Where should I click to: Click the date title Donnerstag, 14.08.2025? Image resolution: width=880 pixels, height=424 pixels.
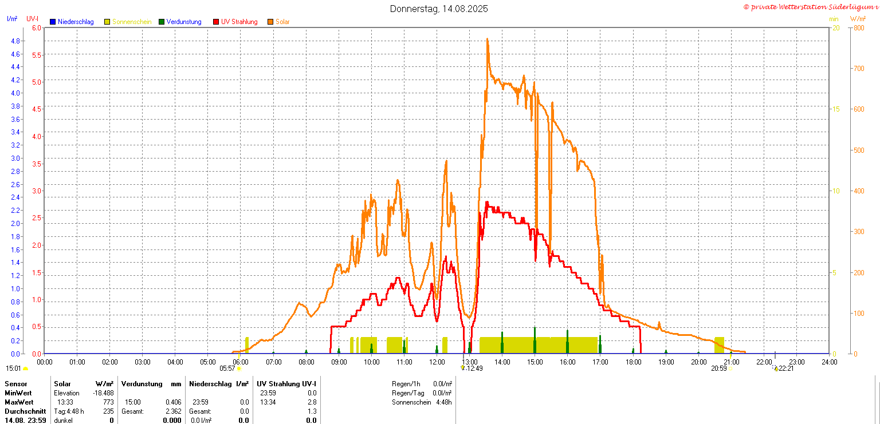pos(439,9)
